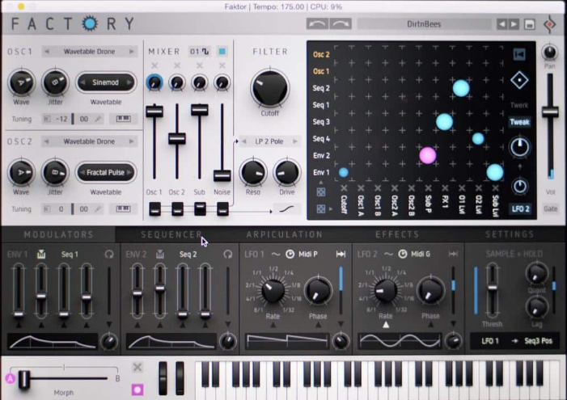
Task: Click ENV 2 envelope shape icon
Action: [160, 254]
